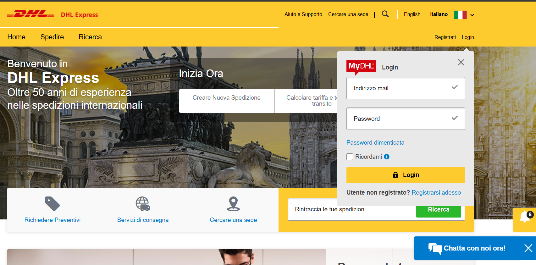The width and height of the screenshot is (536, 265).
Task: Click Password dimenticata link
Action: (x=375, y=143)
